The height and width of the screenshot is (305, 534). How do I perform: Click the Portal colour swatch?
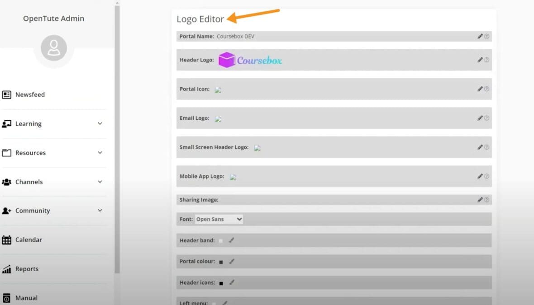pyautogui.click(x=220, y=261)
